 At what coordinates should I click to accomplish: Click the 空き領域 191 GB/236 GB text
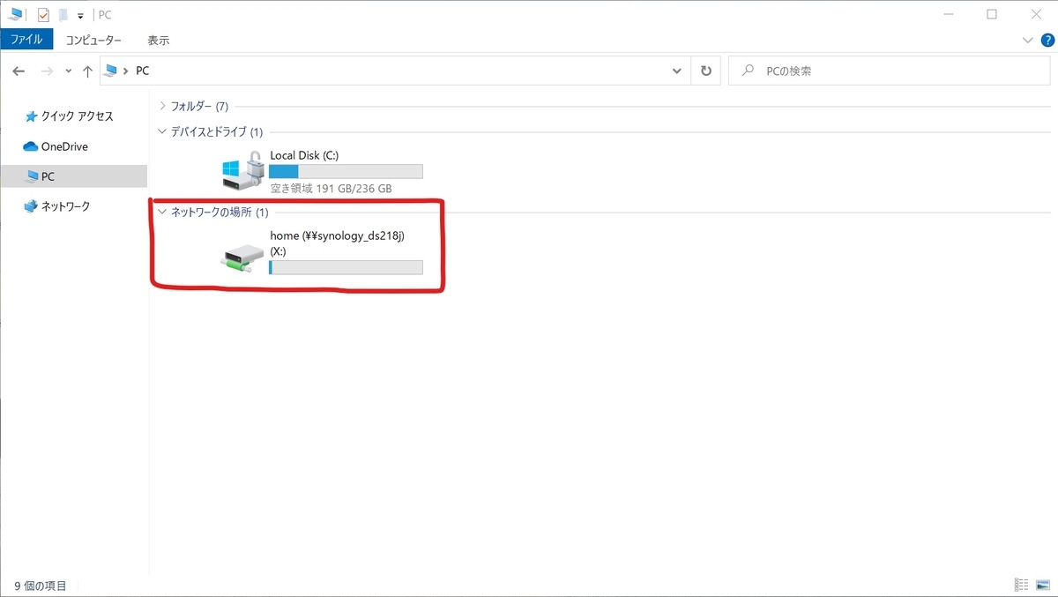(331, 189)
